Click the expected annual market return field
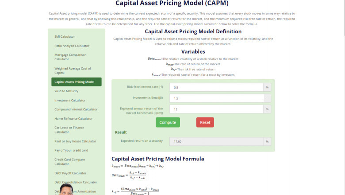 coord(216,109)
